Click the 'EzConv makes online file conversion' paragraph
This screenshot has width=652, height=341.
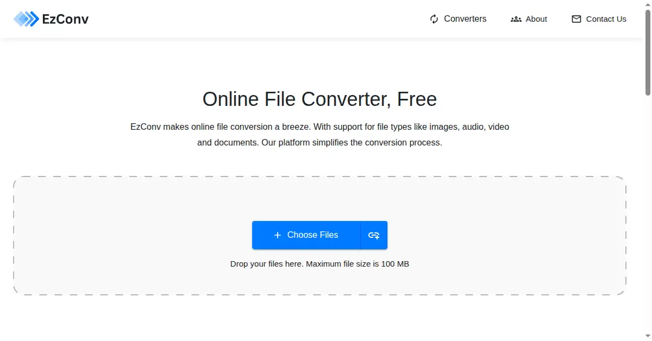click(319, 135)
